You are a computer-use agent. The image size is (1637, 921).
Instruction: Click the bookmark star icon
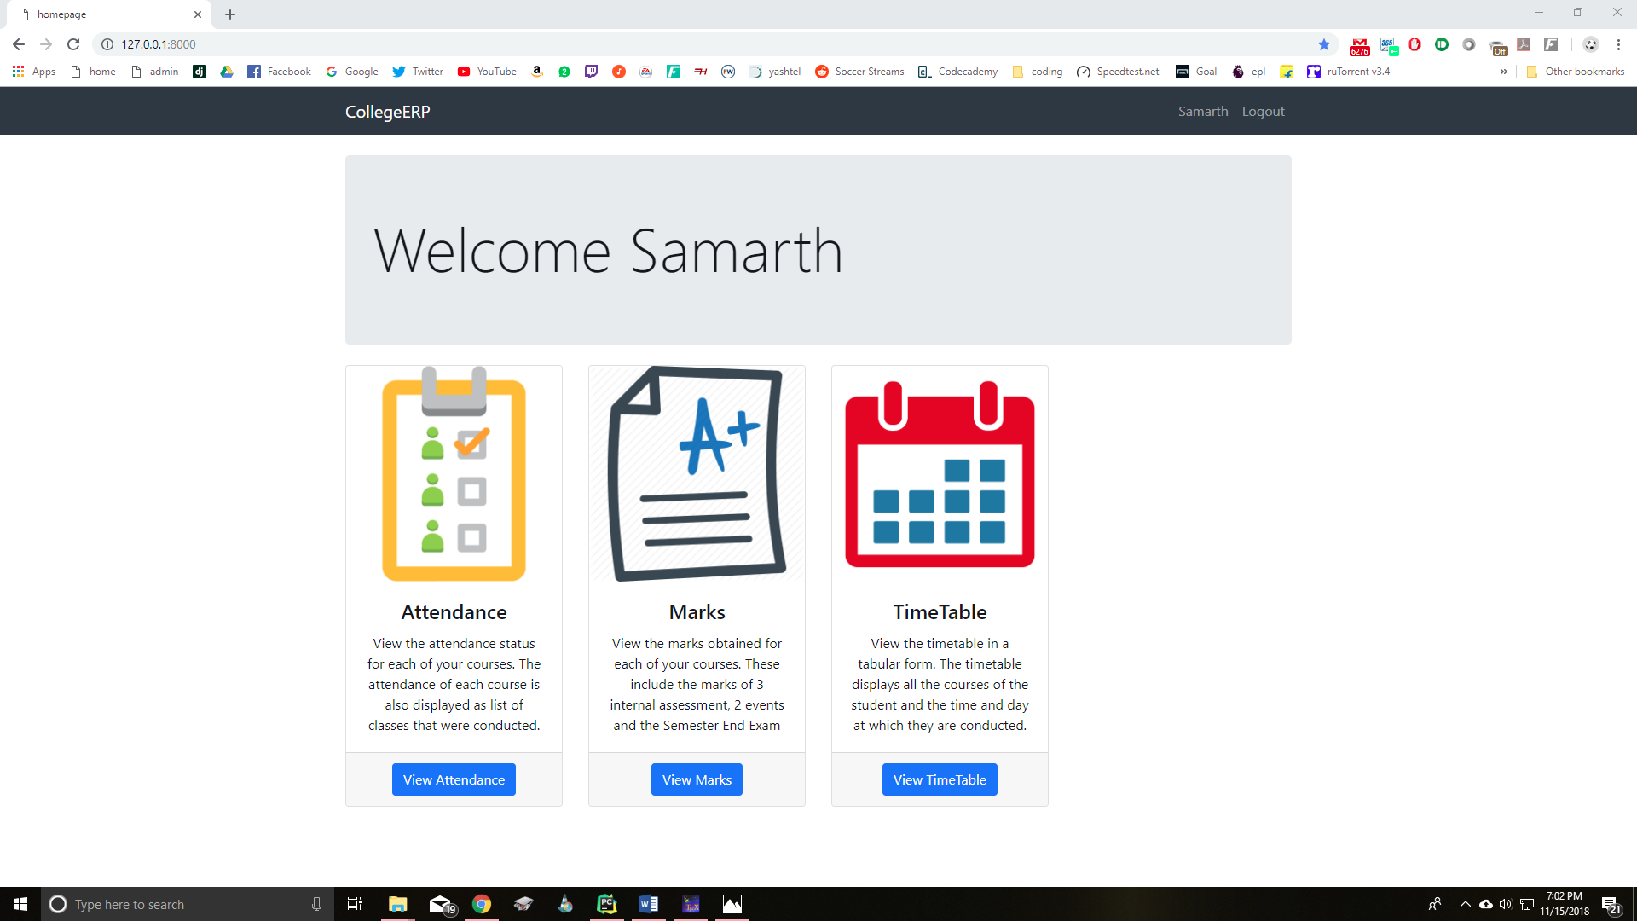point(1323,44)
